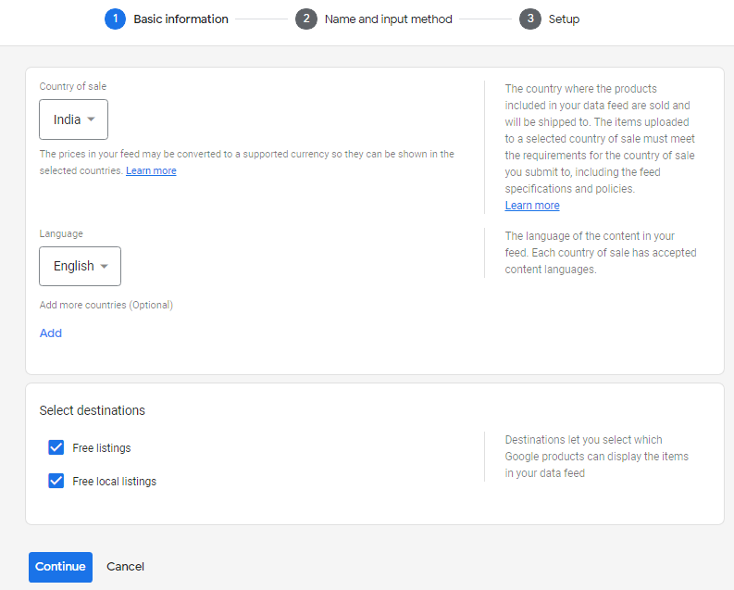Click the arrow icon beside English
734x590 pixels.
click(105, 267)
